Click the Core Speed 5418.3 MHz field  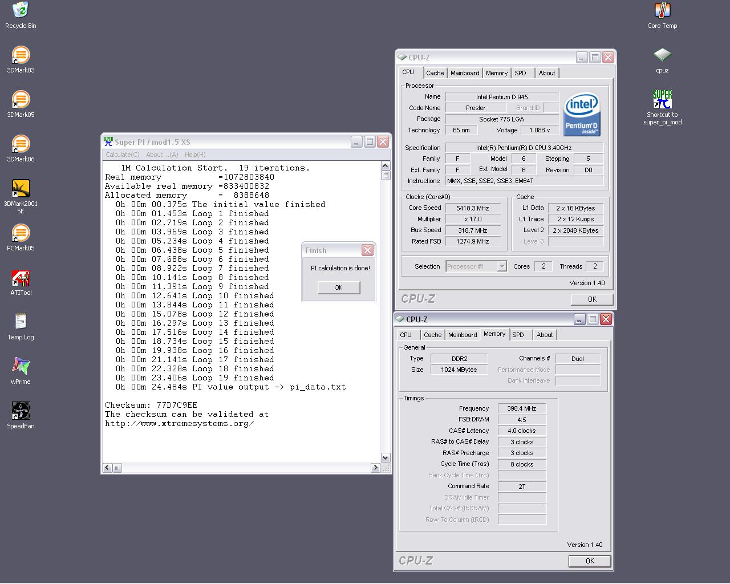click(x=473, y=208)
